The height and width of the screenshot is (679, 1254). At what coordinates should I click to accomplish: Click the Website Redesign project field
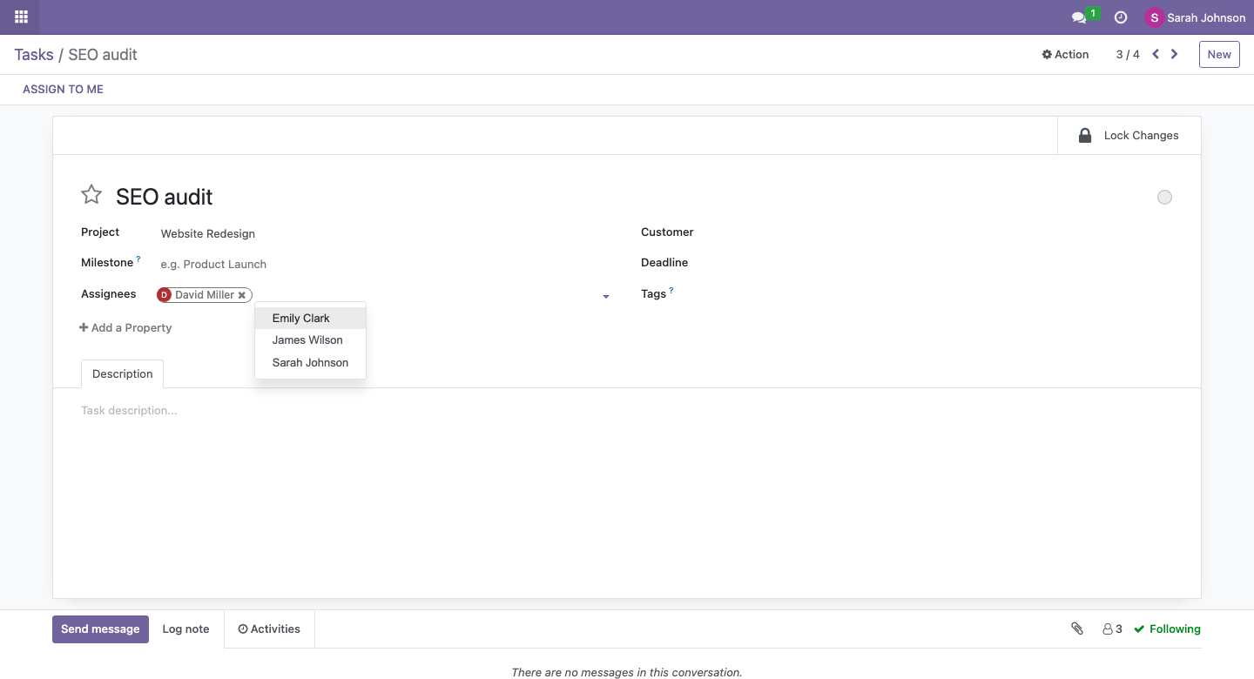[x=384, y=233]
